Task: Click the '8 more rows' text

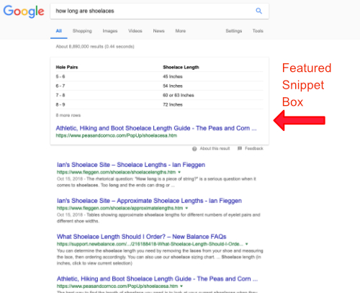Action: pos(68,115)
